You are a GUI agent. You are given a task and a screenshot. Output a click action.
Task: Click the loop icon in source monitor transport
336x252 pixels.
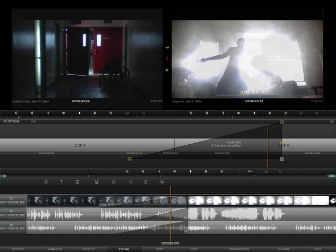click(x=127, y=113)
